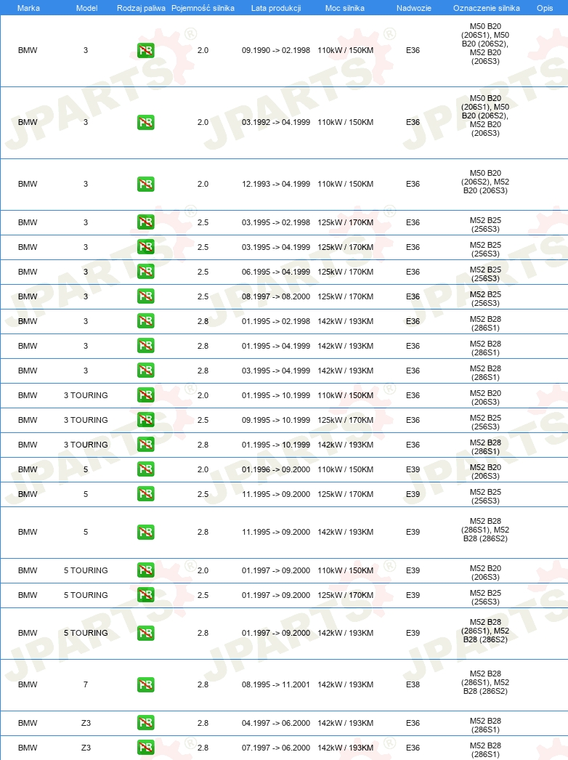Click fuel icon in row 12.1993 -> 04.1999
Image resolution: width=568 pixels, height=760 pixels.
(x=146, y=184)
